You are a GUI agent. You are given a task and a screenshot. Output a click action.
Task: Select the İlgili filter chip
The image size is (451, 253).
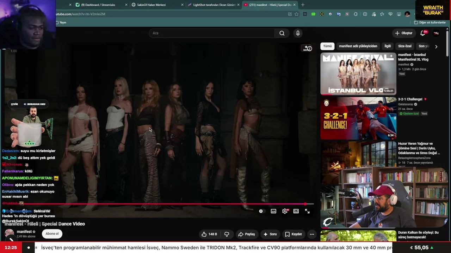388,46
